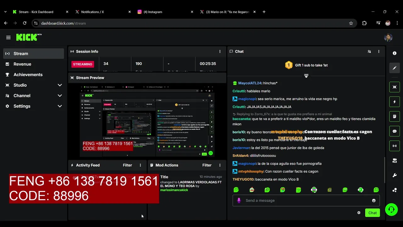
Task: Open the Chrome three-dot menu
Action: [397, 23]
